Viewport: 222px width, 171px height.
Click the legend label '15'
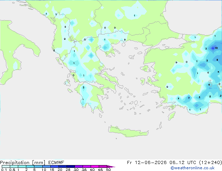52,170
